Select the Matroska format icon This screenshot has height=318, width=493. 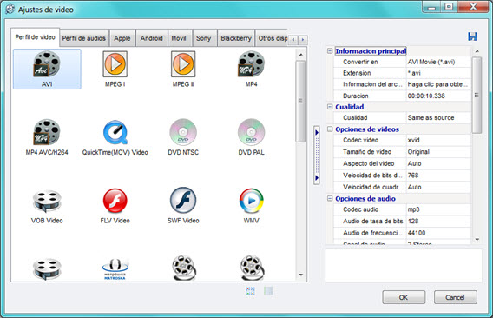pos(115,269)
